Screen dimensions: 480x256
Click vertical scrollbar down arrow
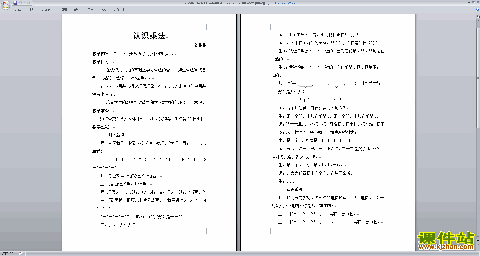[x=478, y=237]
